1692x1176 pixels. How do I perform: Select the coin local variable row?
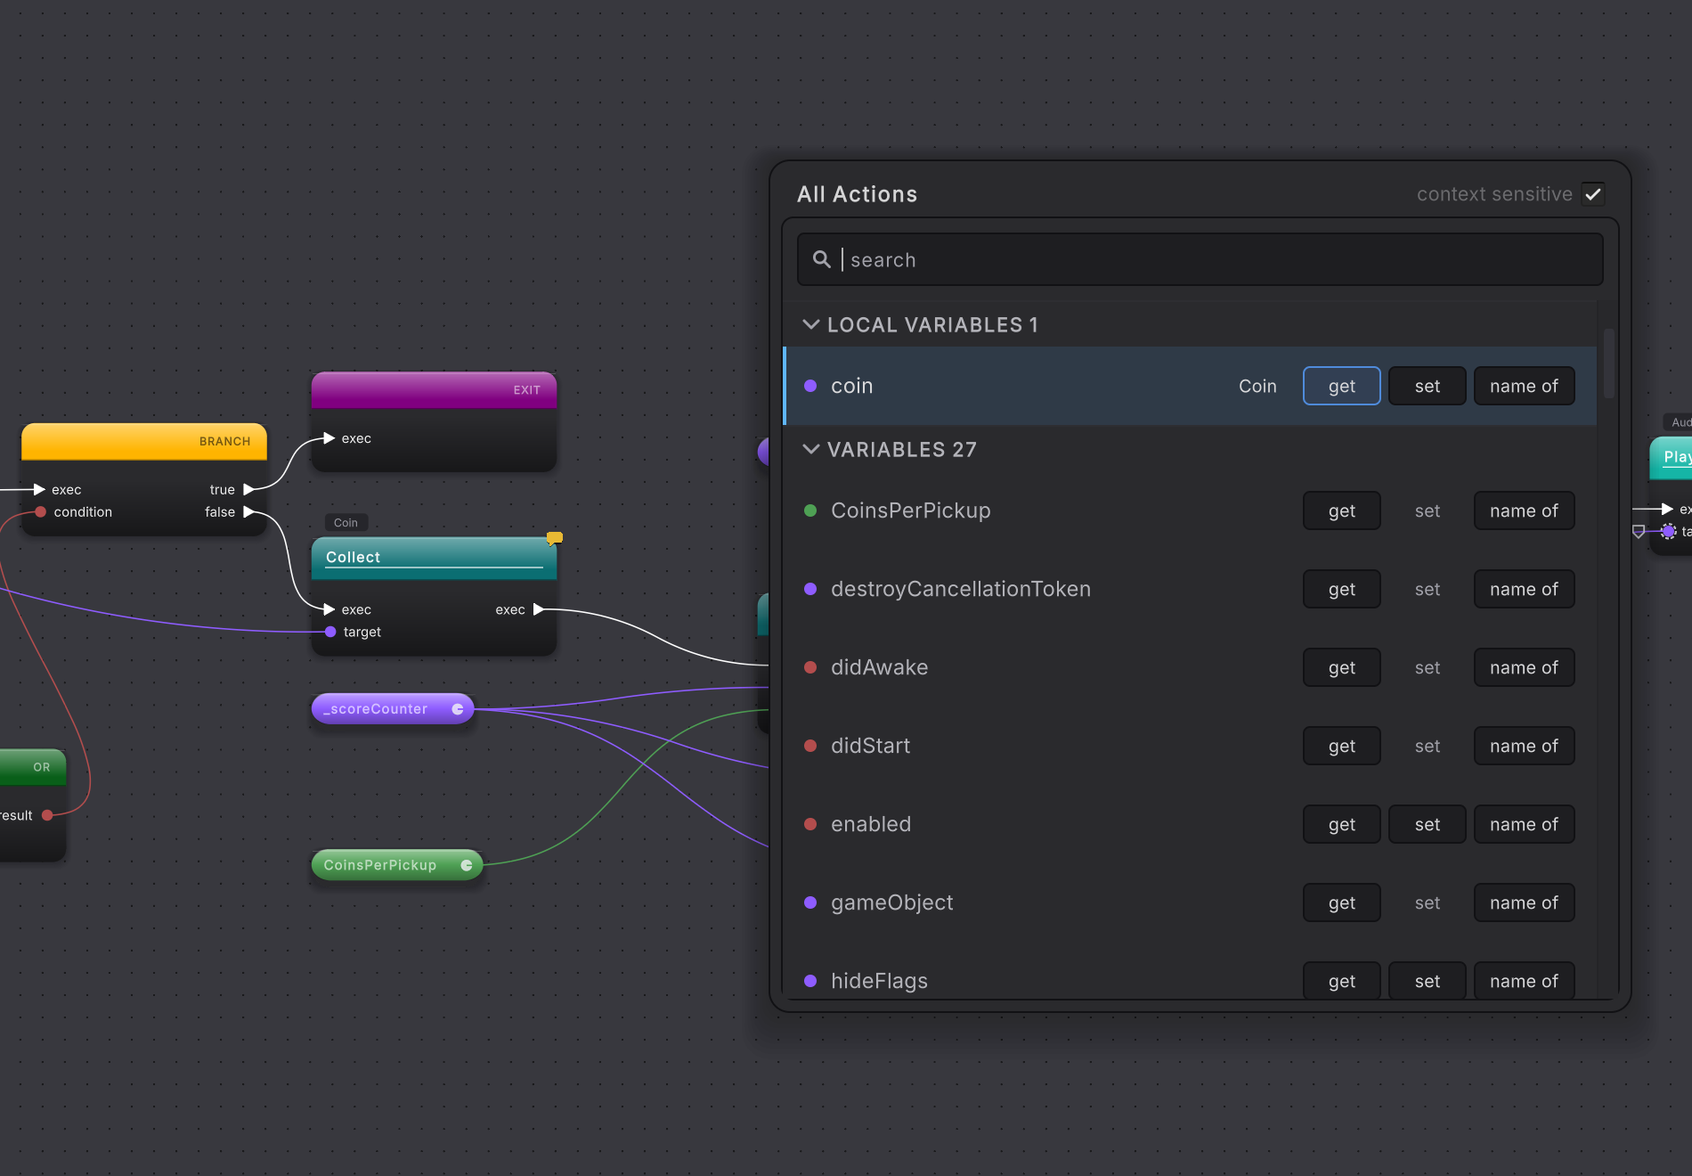[x=1190, y=386]
